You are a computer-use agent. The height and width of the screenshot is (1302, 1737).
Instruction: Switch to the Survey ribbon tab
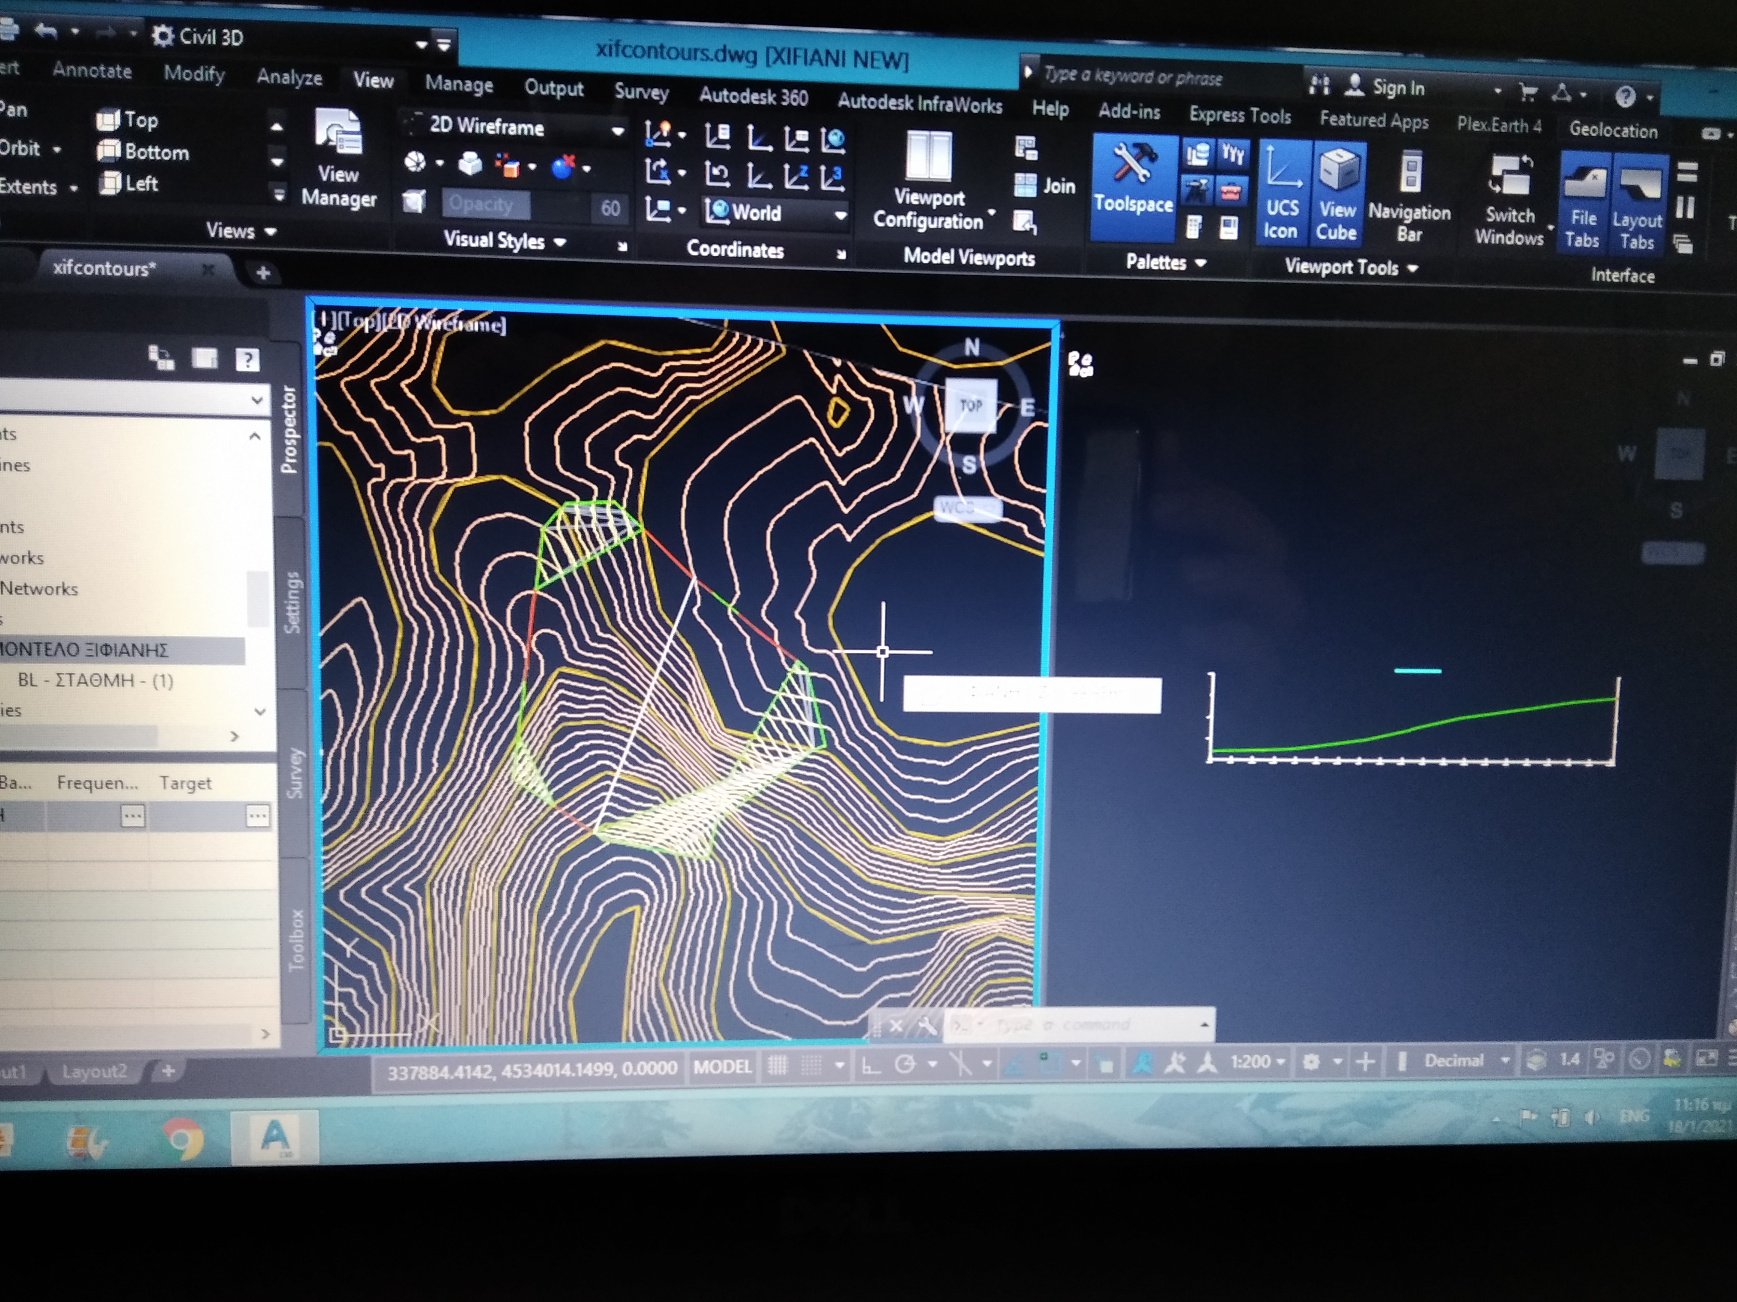coord(641,92)
